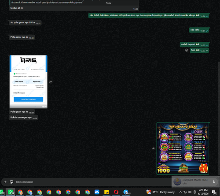Image resolution: width=220 pixels, height=196 pixels.
Task: Open the Partly sunny weather widget
Action: pos(161,192)
